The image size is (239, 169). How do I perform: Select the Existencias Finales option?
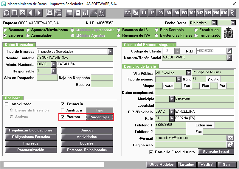(x=157, y=36)
